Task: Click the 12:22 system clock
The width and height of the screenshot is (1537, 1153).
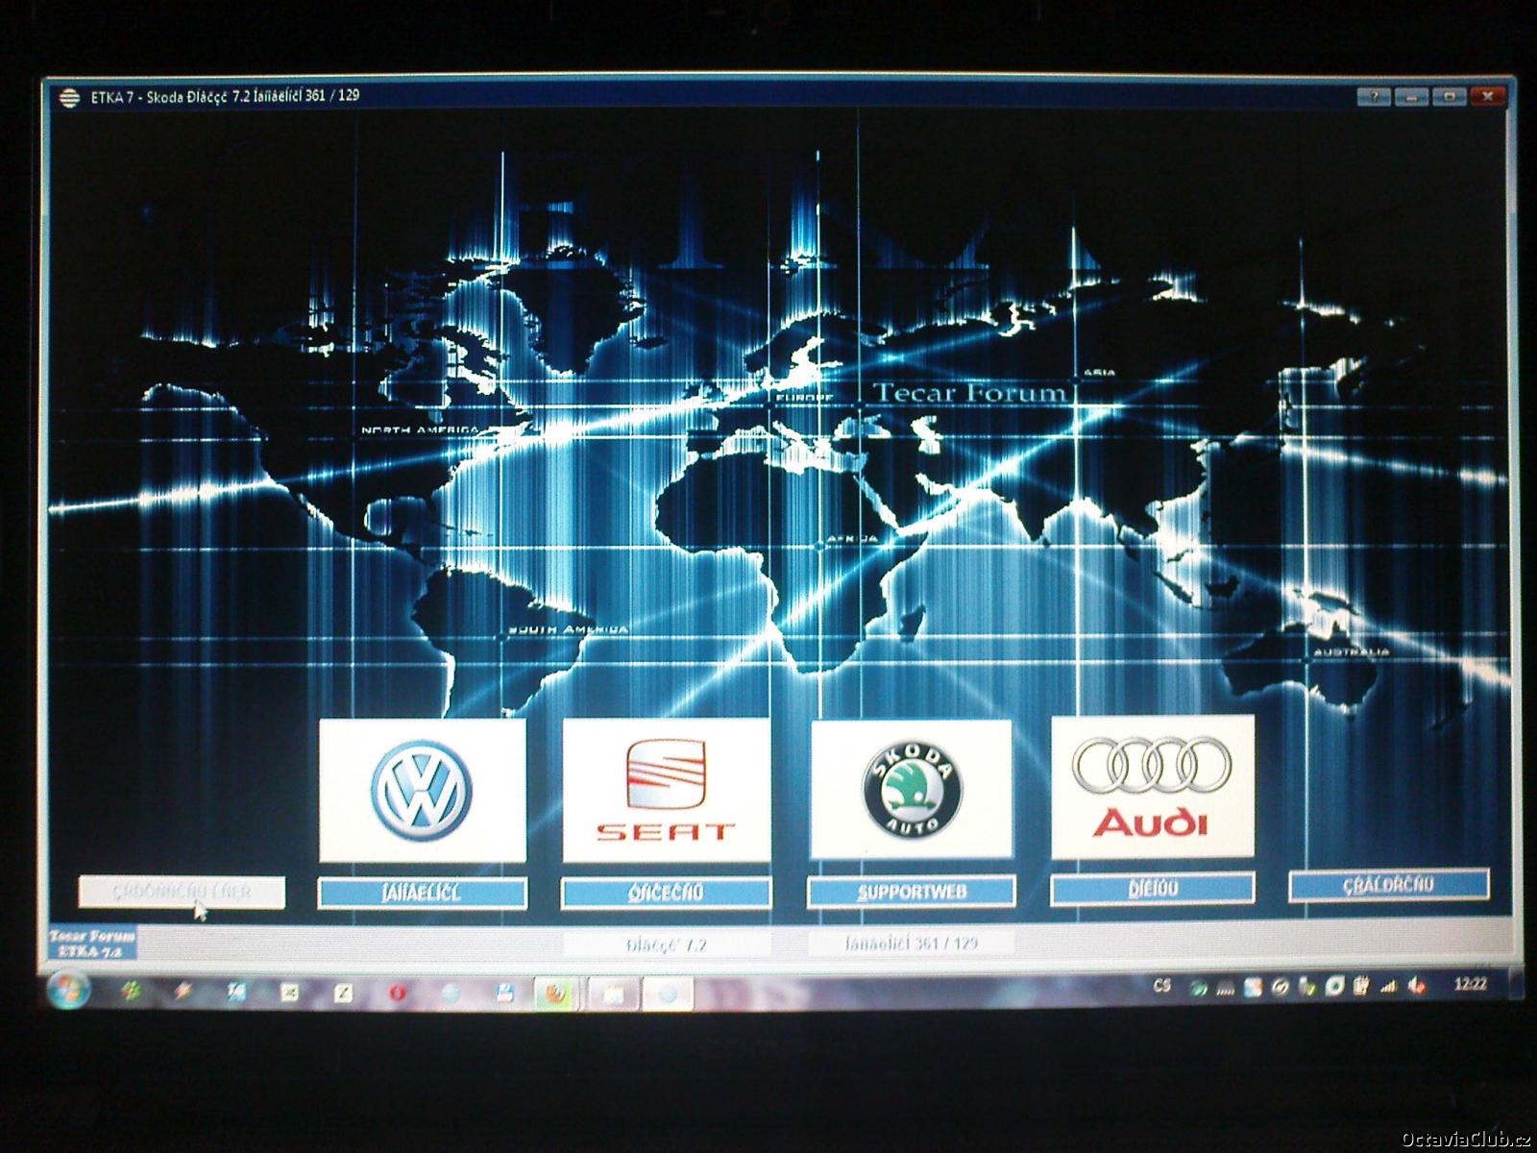Action: click(x=1470, y=985)
